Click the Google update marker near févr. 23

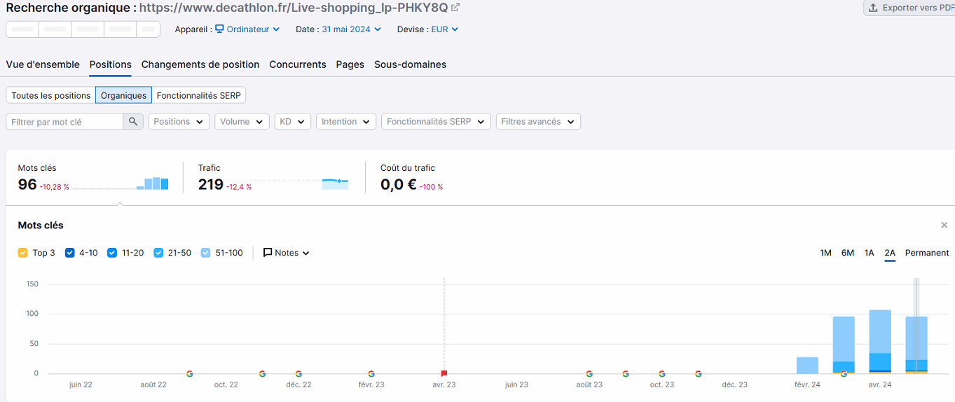click(x=371, y=373)
